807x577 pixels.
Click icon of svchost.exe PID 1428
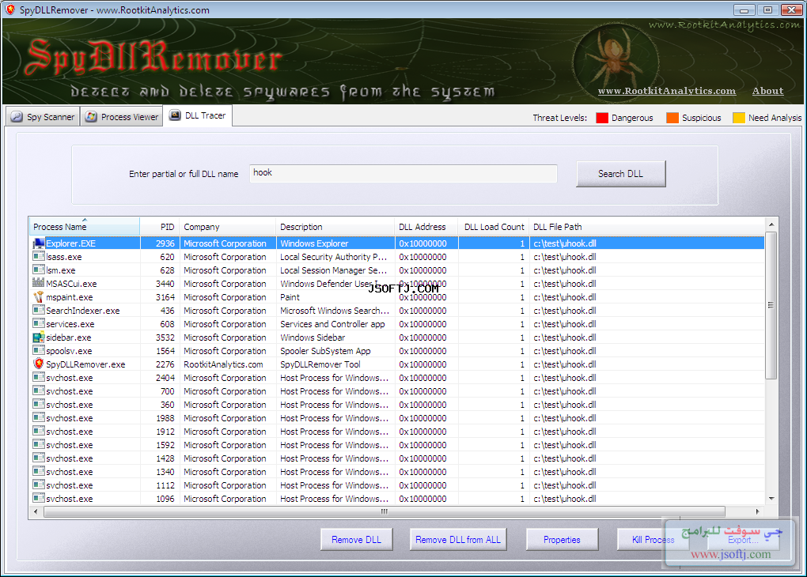(x=39, y=458)
